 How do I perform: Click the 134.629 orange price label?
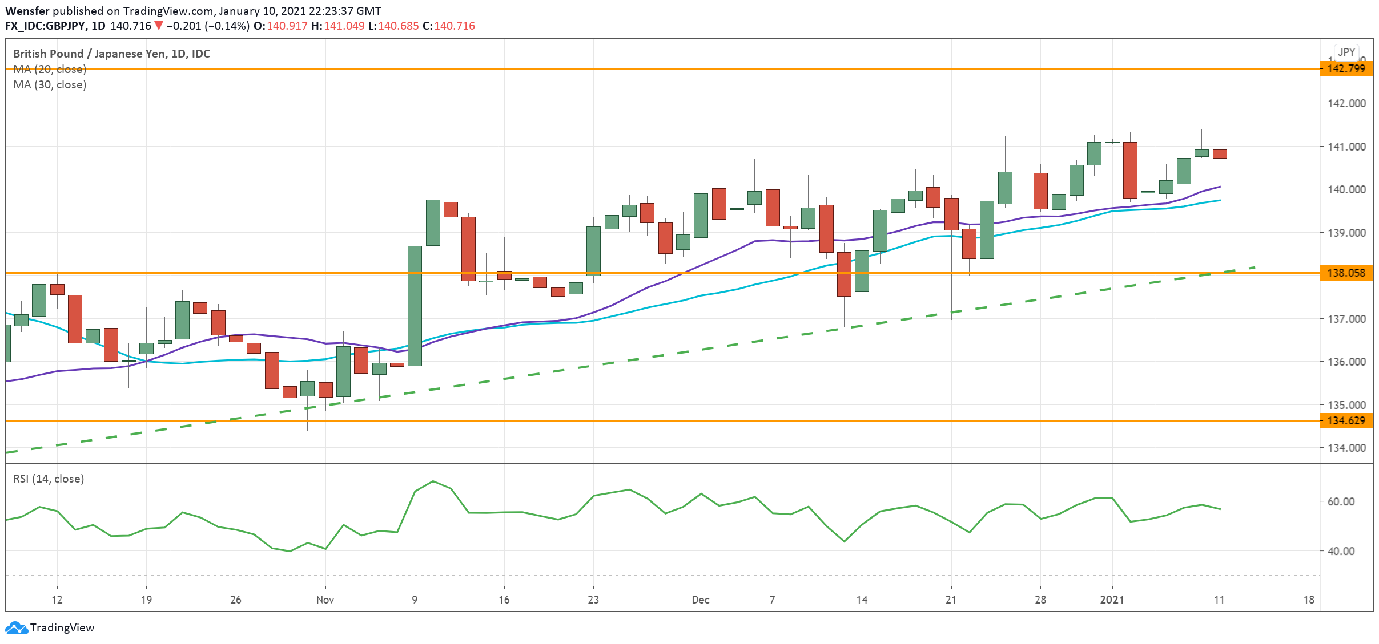(1346, 420)
